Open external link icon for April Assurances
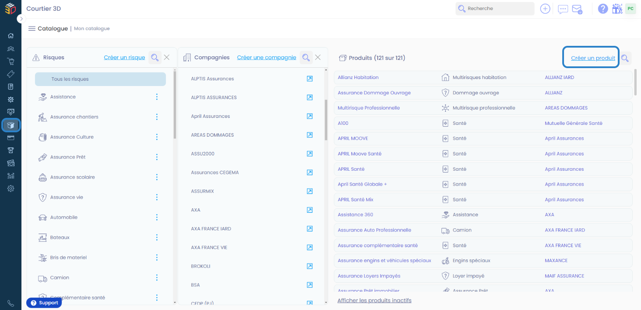Image resolution: width=641 pixels, height=310 pixels. (310, 116)
